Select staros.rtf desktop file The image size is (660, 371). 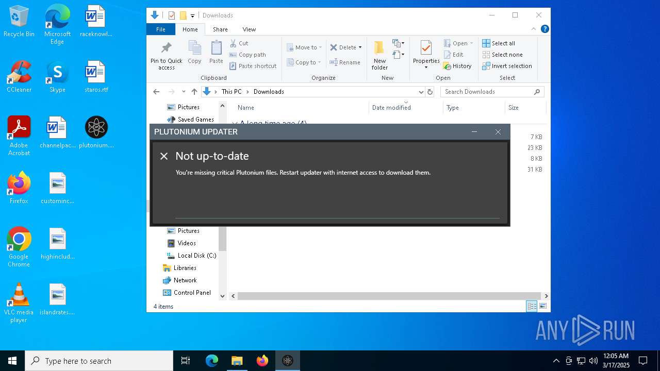pos(96,77)
